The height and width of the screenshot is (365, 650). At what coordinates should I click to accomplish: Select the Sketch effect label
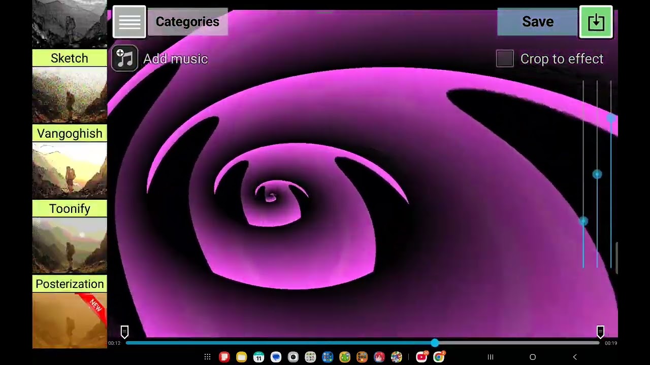click(x=70, y=58)
